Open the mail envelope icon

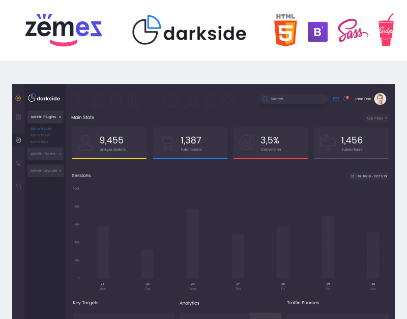point(336,99)
